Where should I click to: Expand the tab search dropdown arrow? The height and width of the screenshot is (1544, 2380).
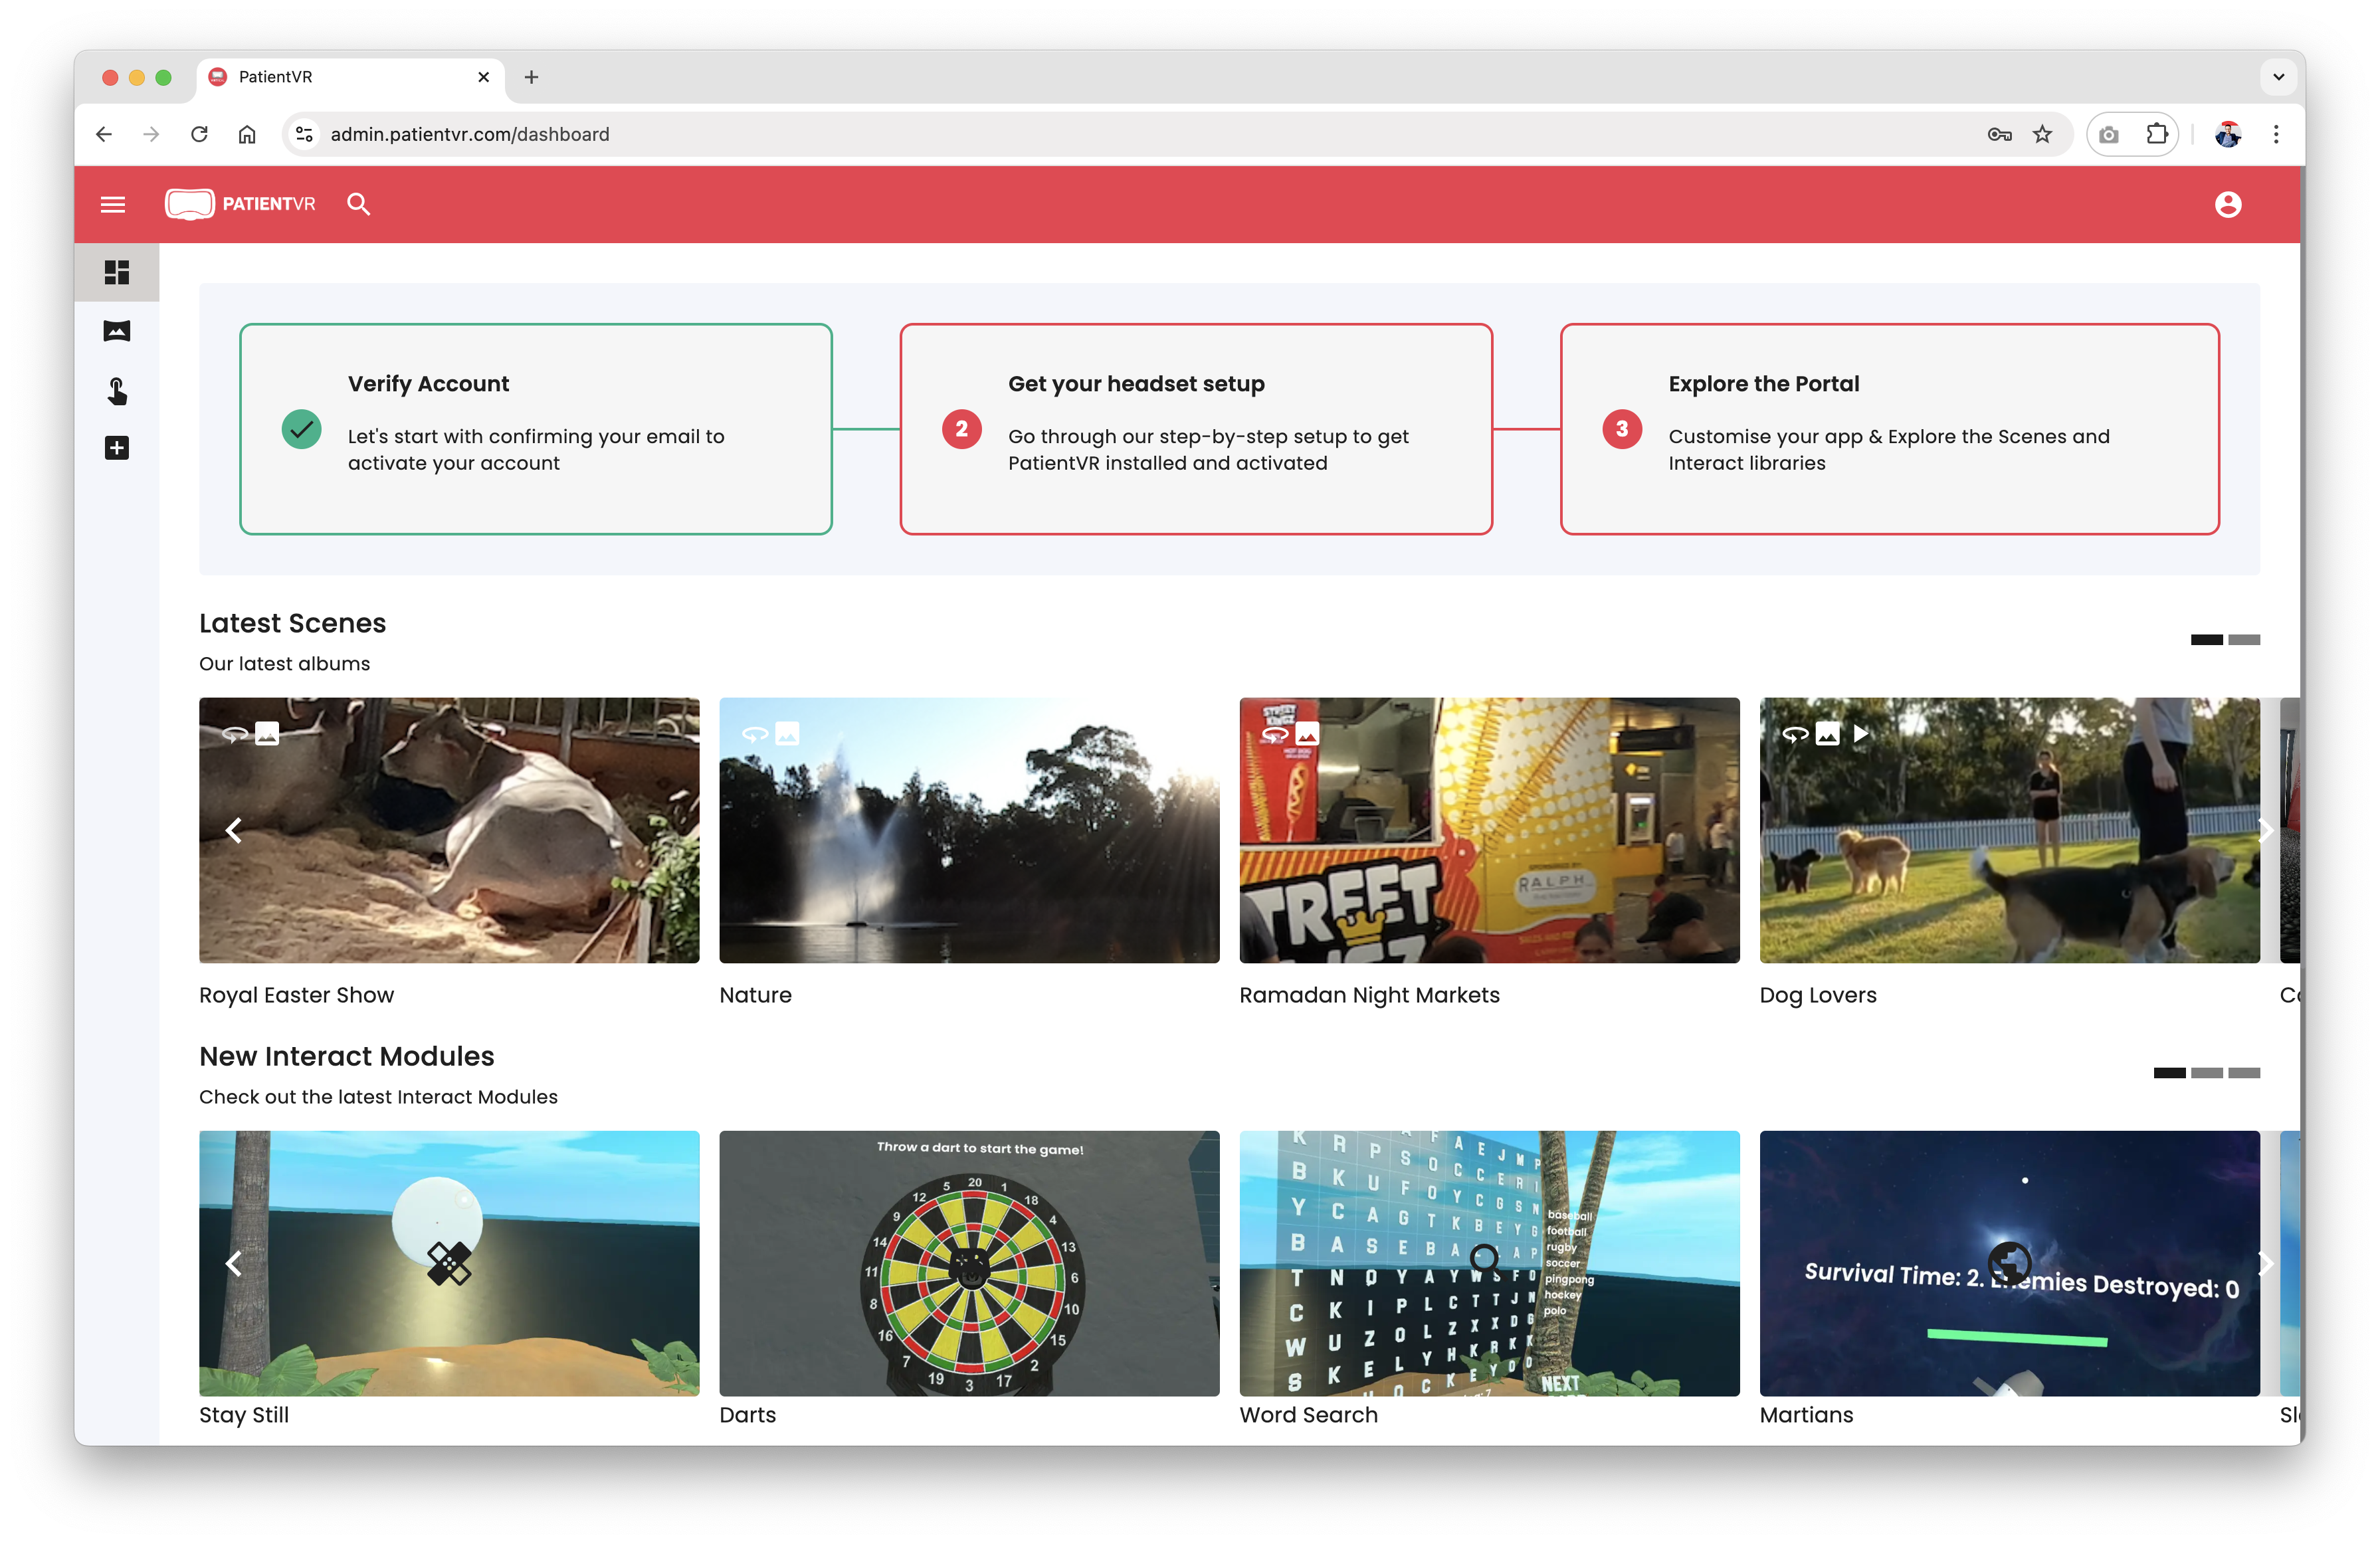(2278, 77)
